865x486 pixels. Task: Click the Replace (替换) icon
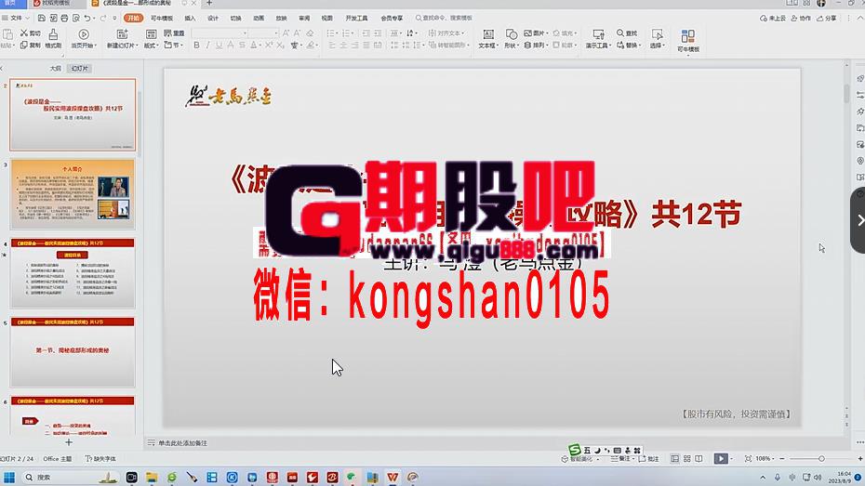(620, 46)
